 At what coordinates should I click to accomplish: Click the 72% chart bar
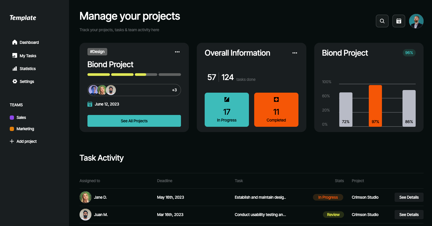346,109
